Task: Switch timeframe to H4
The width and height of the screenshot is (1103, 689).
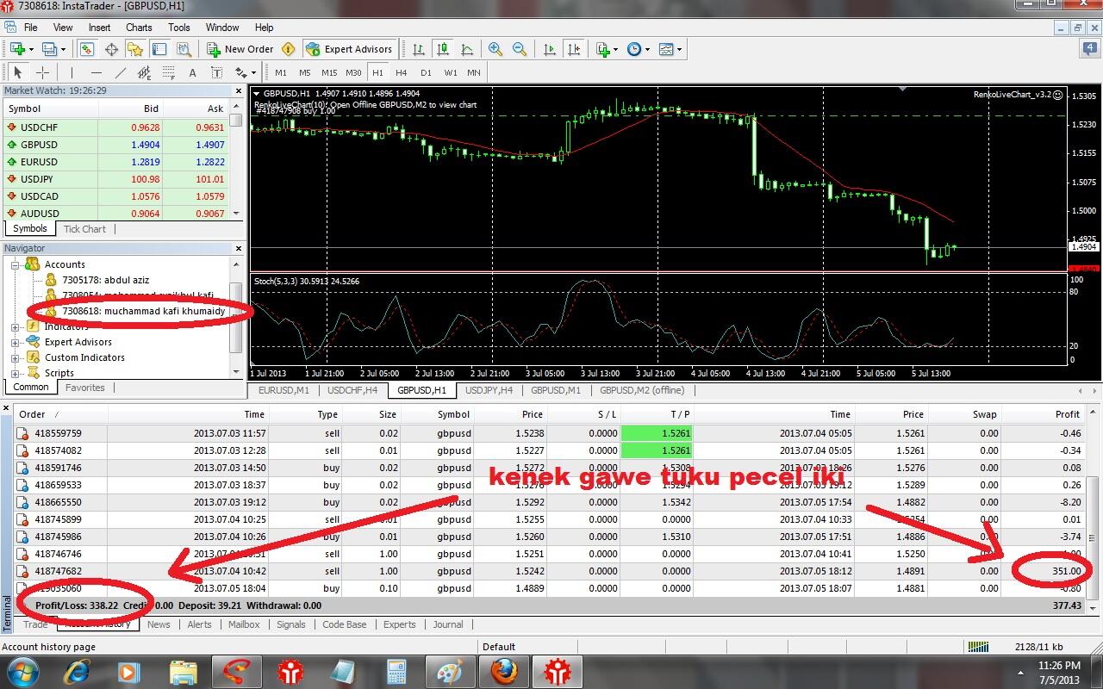Action: pyautogui.click(x=402, y=72)
